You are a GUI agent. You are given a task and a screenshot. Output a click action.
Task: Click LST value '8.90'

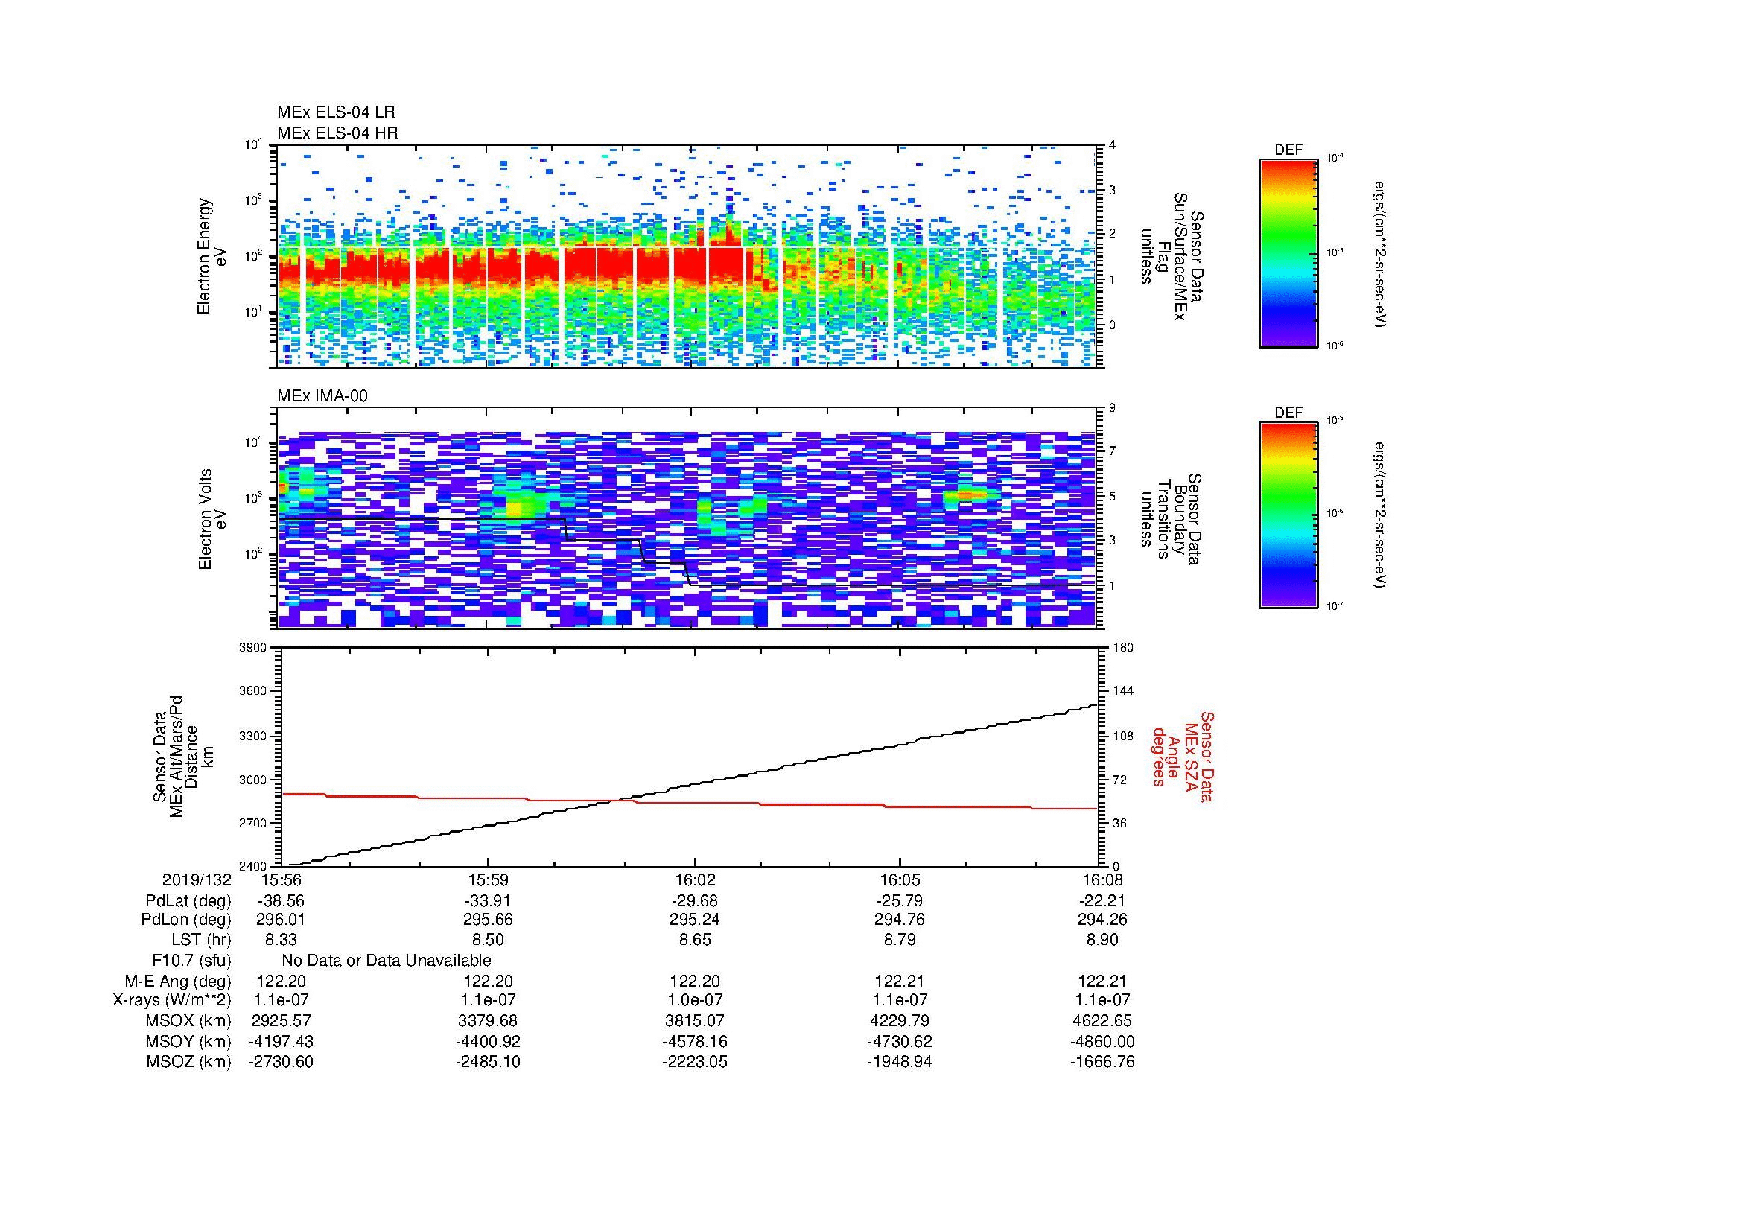1102,940
